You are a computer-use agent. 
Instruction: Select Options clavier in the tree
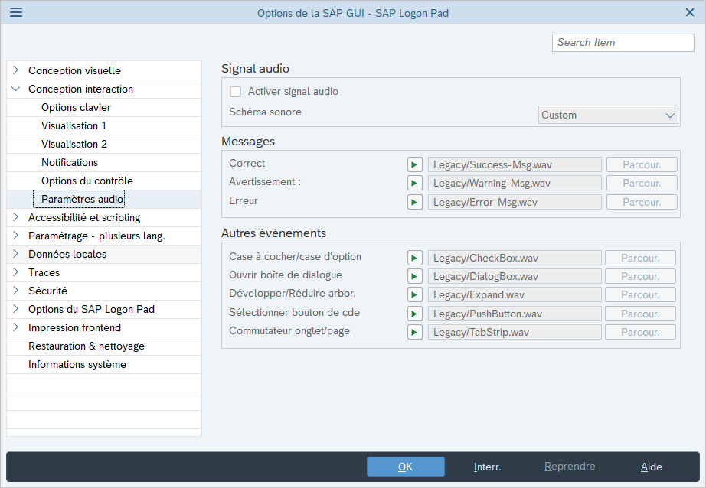pyautogui.click(x=76, y=108)
